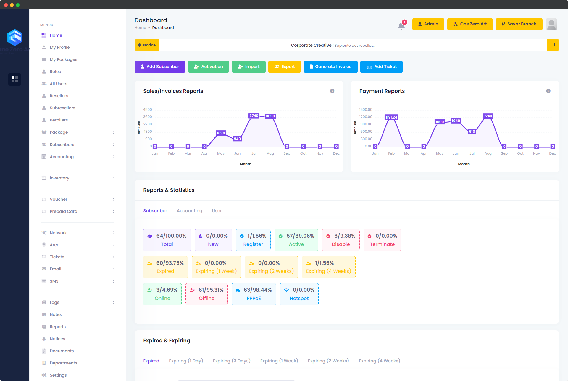This screenshot has width=568, height=381.
Task: Click the Inventory bank icon
Action: pyautogui.click(x=44, y=178)
